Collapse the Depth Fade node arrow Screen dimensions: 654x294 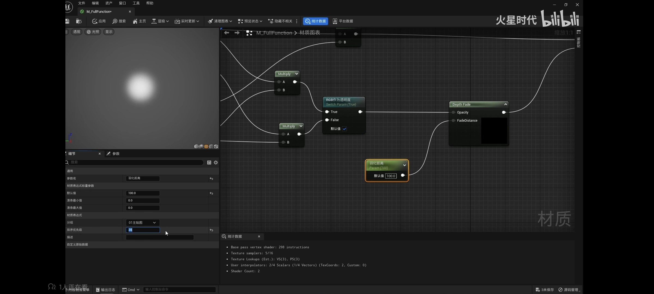(x=505, y=104)
